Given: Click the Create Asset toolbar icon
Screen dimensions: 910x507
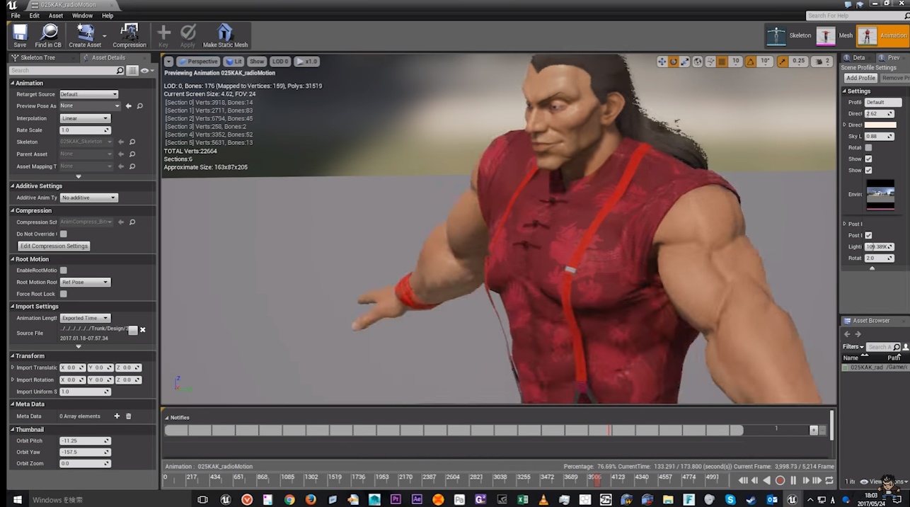Looking at the screenshot, I should pyautogui.click(x=85, y=35).
